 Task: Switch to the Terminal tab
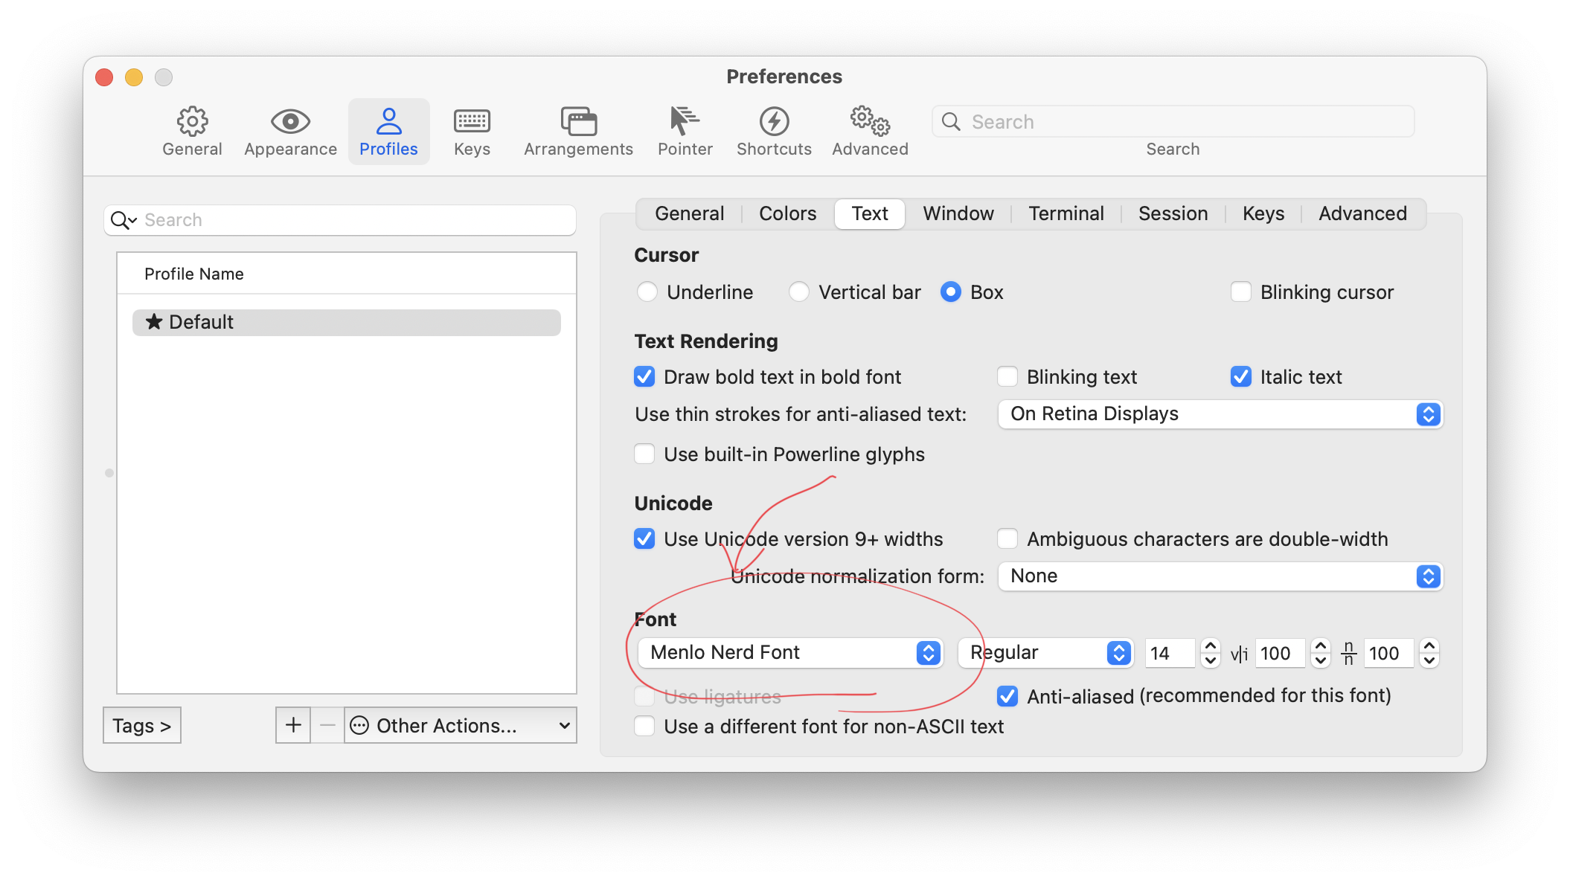(1066, 214)
